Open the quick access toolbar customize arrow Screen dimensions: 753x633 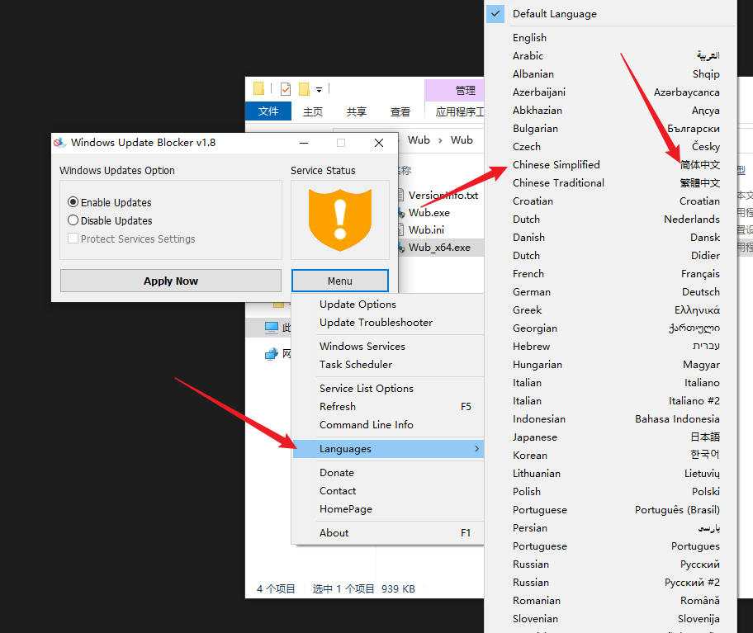(319, 90)
